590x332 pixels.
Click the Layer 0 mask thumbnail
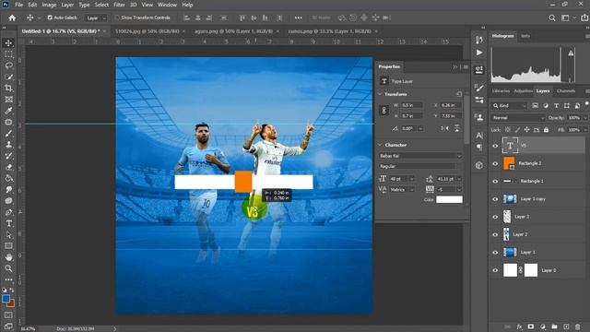531,270
